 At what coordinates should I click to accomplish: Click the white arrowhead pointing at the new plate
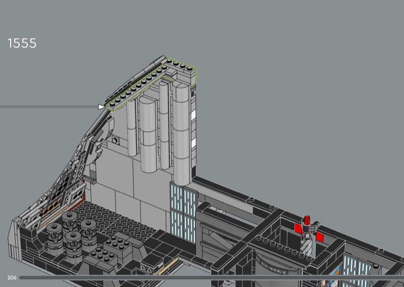click(102, 107)
